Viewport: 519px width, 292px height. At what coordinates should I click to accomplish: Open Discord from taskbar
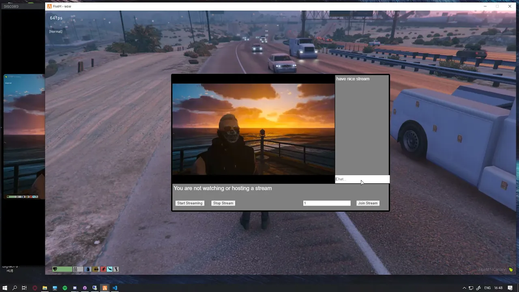click(75, 288)
